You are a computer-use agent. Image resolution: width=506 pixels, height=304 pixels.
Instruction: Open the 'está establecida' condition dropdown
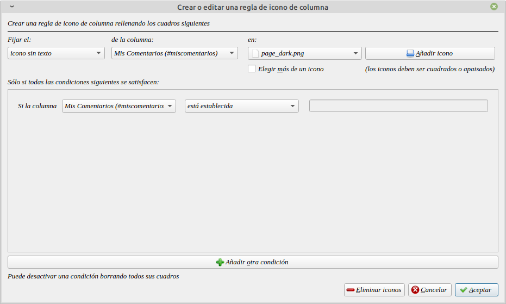[242, 106]
